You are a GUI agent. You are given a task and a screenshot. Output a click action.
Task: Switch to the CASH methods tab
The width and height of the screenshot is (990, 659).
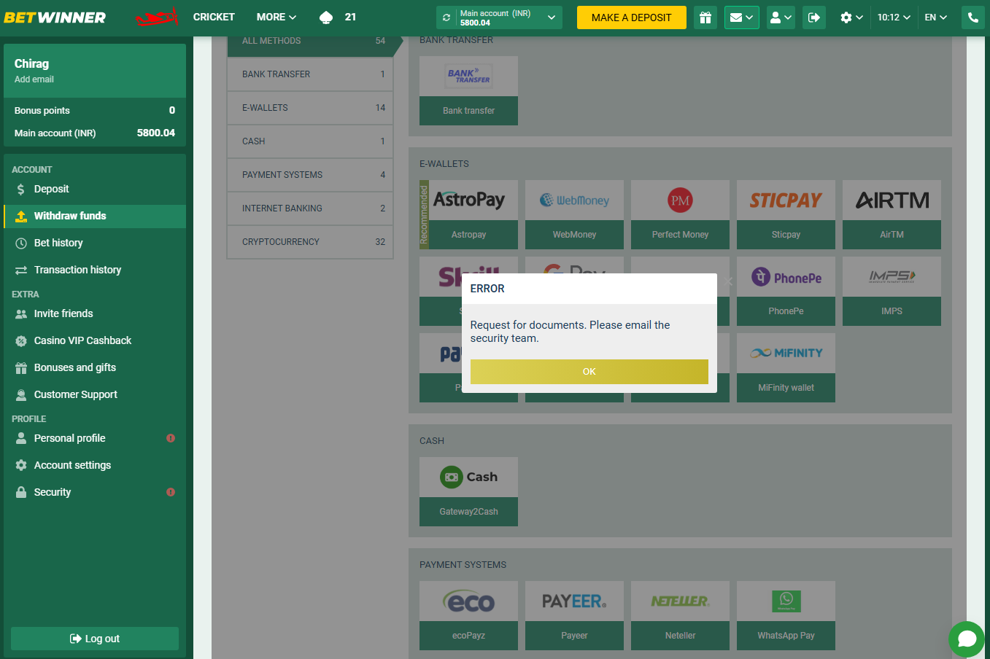click(310, 141)
